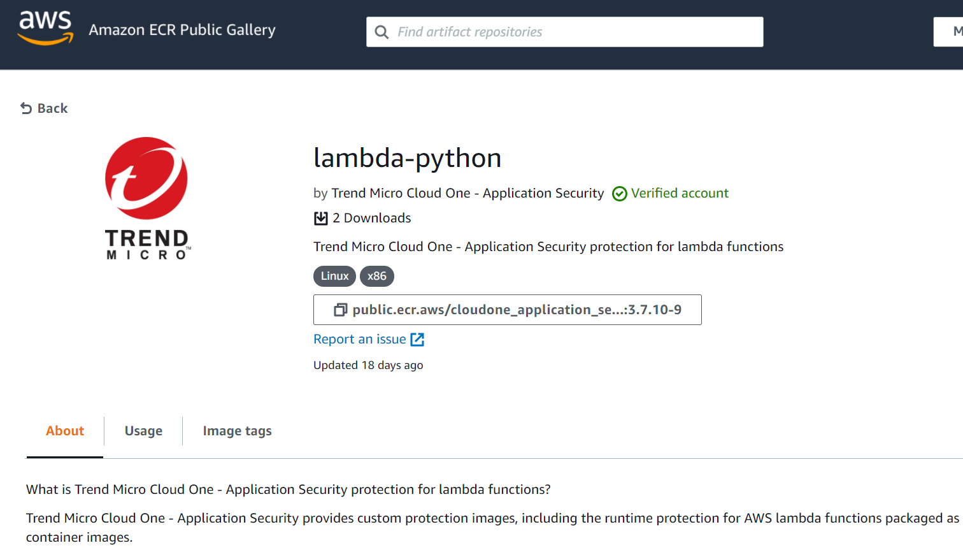Click the search magnifier icon

click(x=382, y=32)
